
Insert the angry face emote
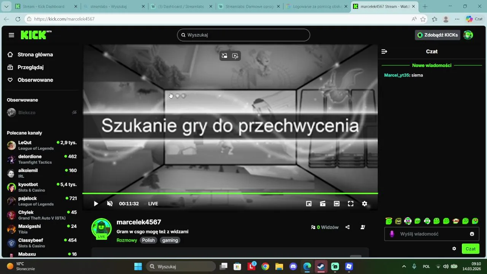(x=398, y=221)
